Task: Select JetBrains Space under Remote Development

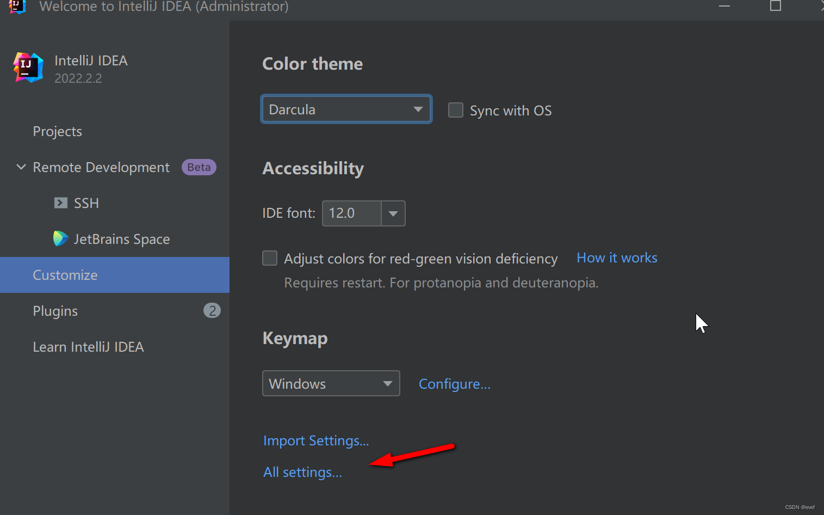Action: tap(122, 239)
